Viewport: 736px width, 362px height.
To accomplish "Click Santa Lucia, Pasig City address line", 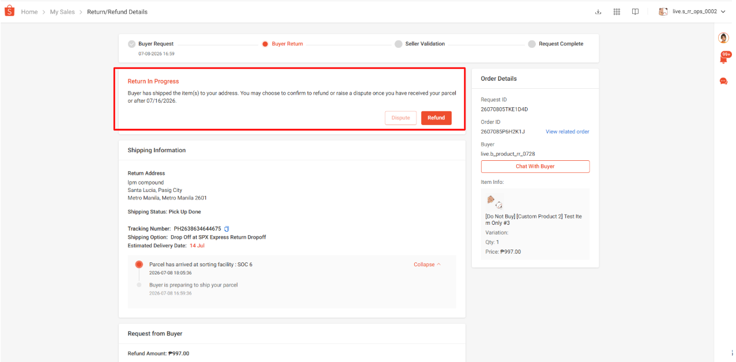I will pyautogui.click(x=155, y=190).
